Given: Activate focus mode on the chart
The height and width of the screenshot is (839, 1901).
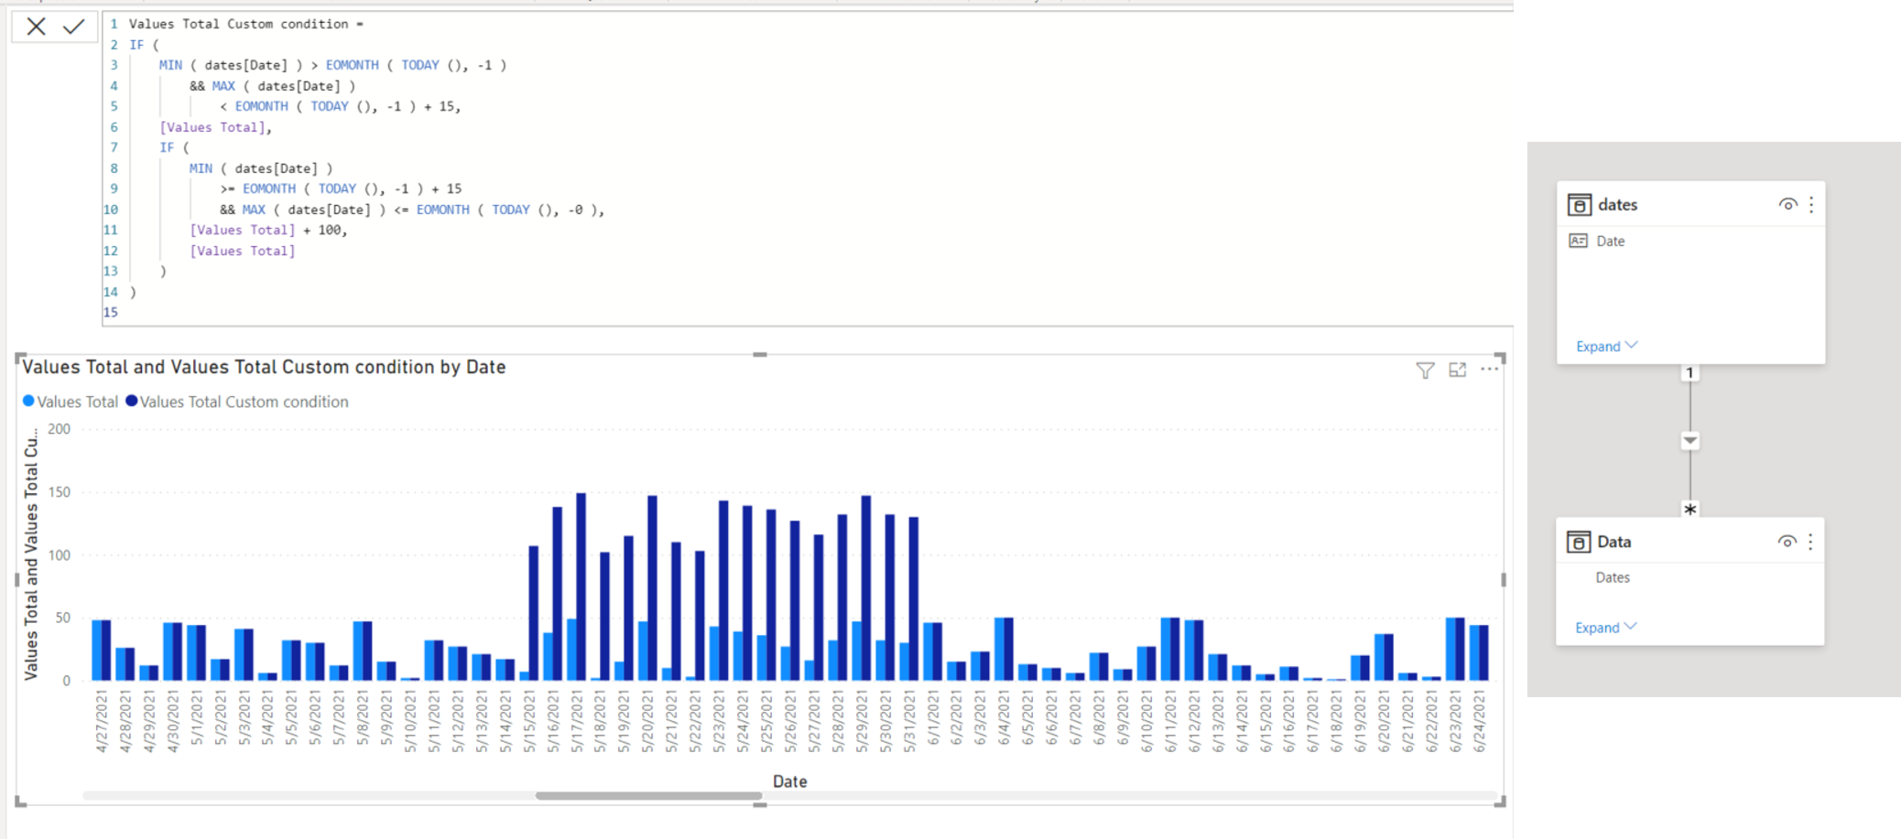Looking at the screenshot, I should point(1458,370).
